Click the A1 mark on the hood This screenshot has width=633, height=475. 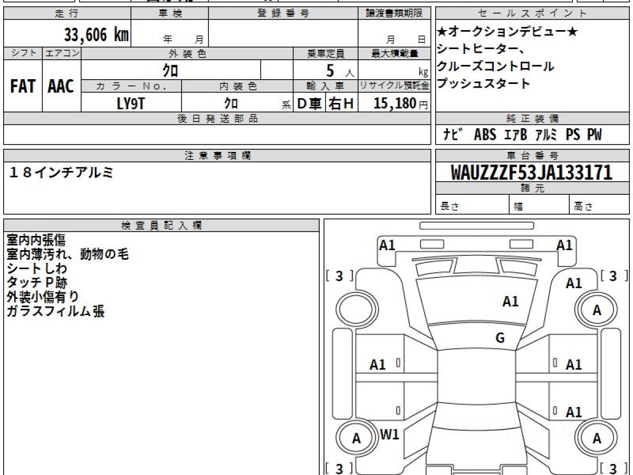511,302
